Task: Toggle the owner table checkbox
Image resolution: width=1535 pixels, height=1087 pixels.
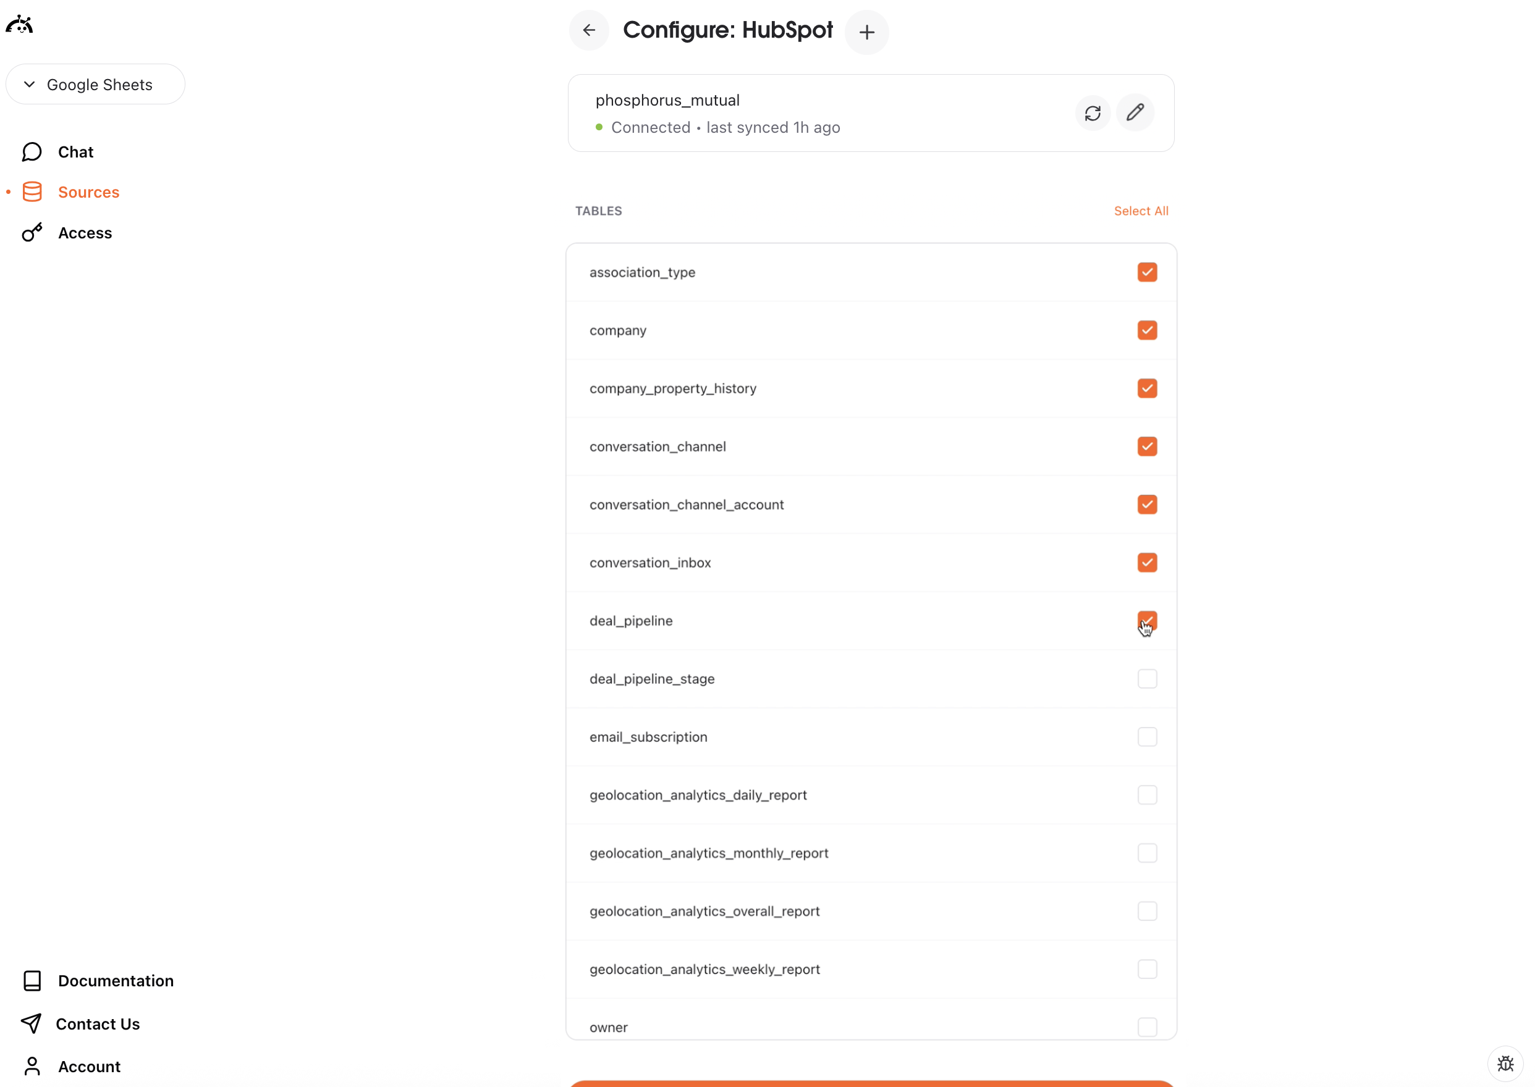Action: click(1148, 1028)
